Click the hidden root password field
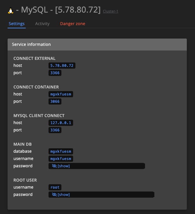The image size is (195, 214). (x=101, y=195)
